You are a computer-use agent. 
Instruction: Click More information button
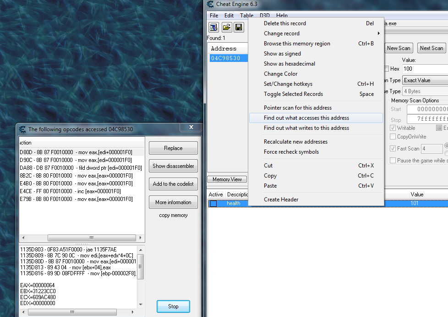(x=173, y=202)
